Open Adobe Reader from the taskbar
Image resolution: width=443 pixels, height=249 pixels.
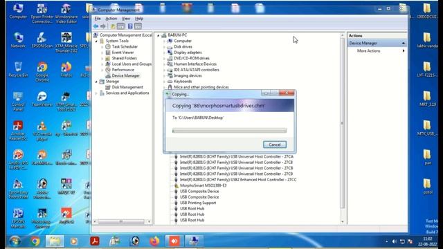coord(95,241)
